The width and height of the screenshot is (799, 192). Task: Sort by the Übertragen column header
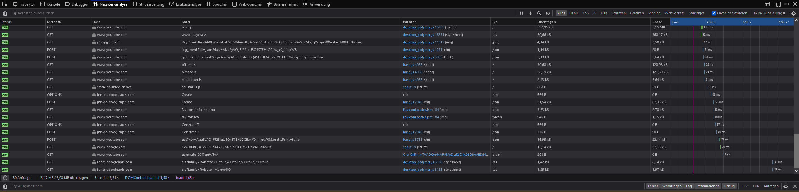coord(593,22)
